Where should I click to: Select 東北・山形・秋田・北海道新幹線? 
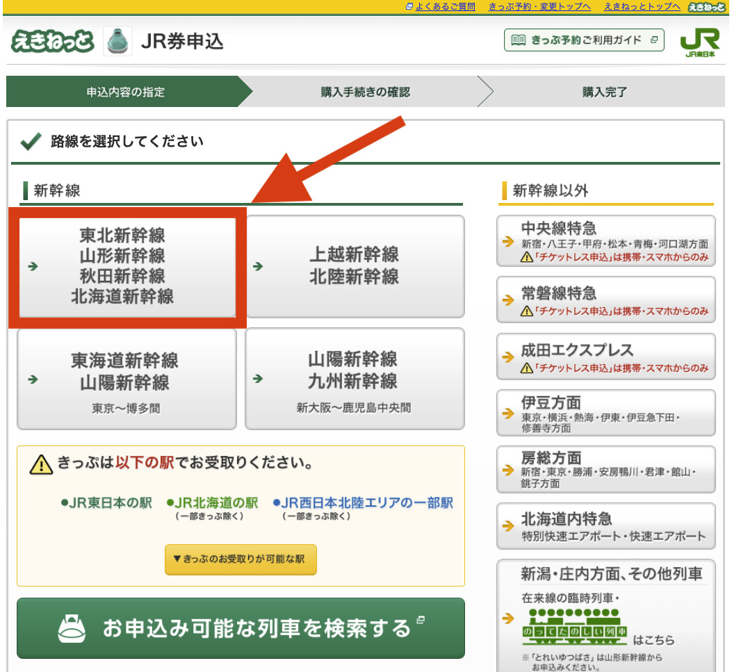127,266
